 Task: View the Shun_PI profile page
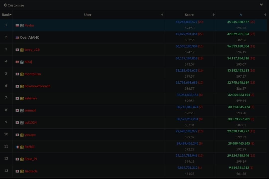(x=31, y=159)
